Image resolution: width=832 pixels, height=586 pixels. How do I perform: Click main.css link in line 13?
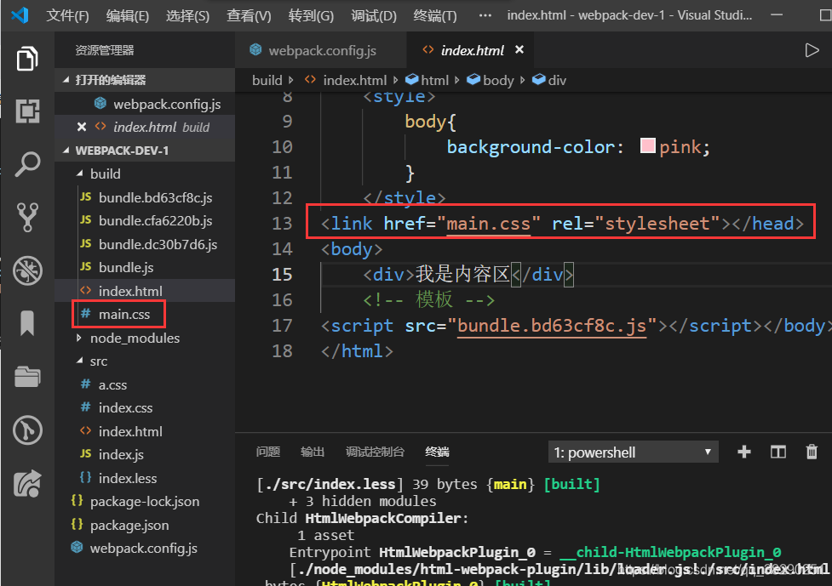click(488, 224)
